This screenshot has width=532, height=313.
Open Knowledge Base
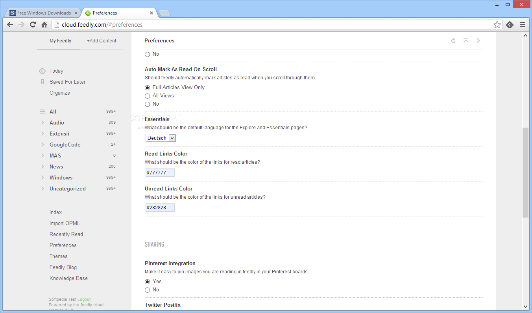coord(68,278)
